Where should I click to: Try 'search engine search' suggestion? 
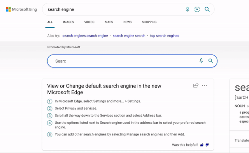coord(129,36)
